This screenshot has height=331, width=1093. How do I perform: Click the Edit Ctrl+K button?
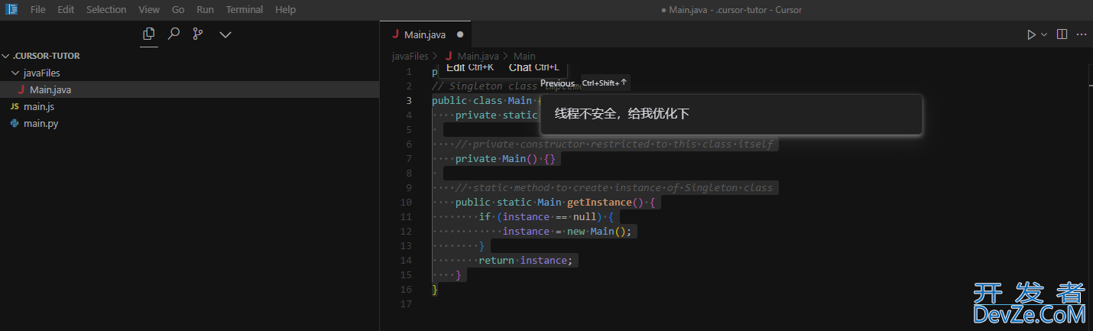(x=469, y=67)
